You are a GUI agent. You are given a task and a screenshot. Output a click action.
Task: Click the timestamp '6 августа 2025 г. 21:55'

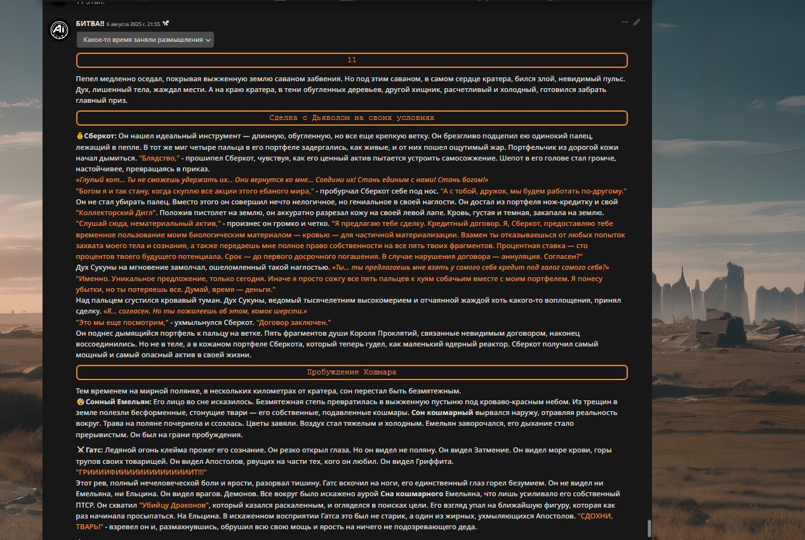(133, 23)
